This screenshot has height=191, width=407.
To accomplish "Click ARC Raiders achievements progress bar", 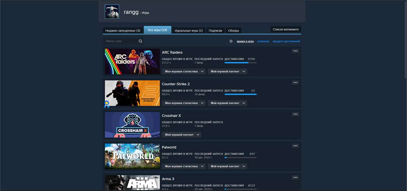I will click(240, 63).
